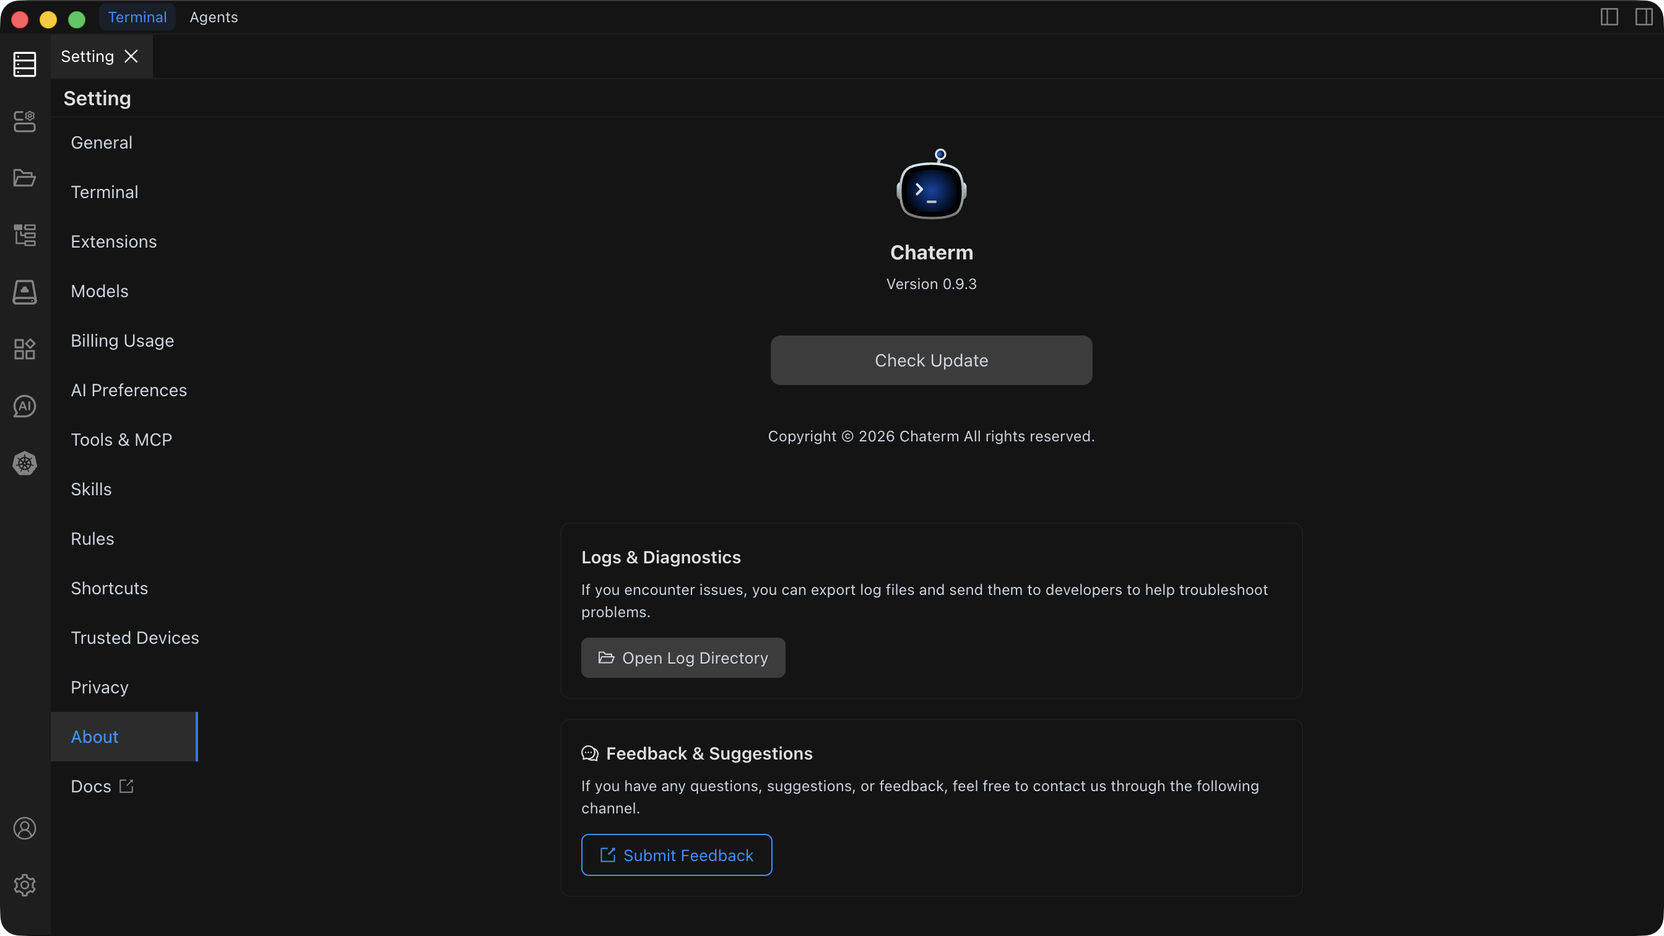Click Open Log Directory button
The width and height of the screenshot is (1664, 936).
click(683, 657)
